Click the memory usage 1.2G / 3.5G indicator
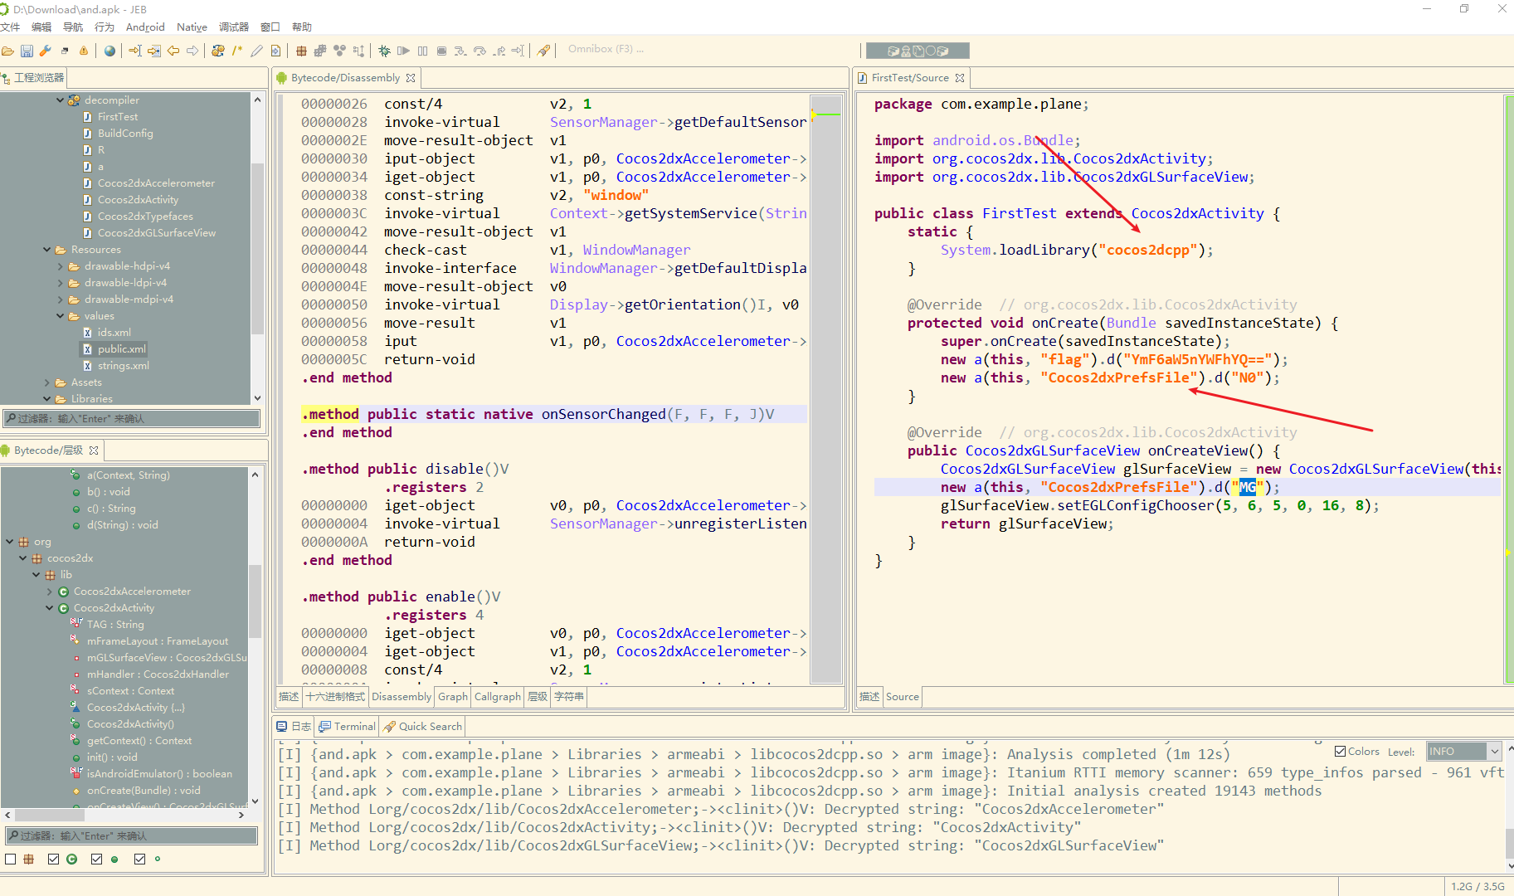Viewport: 1514px width, 896px height. (1477, 887)
